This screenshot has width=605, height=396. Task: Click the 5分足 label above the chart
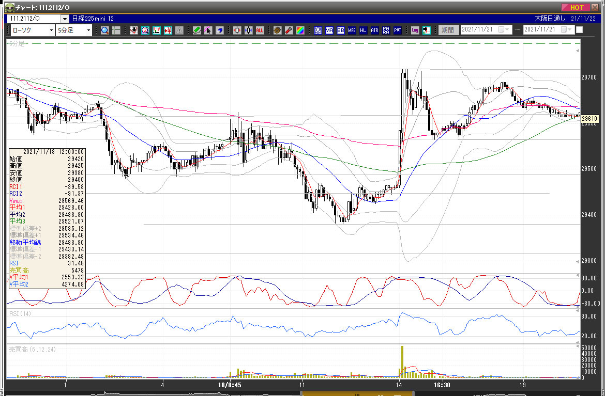(17, 43)
